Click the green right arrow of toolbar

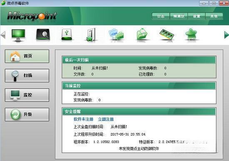pyautogui.click(x=227, y=35)
